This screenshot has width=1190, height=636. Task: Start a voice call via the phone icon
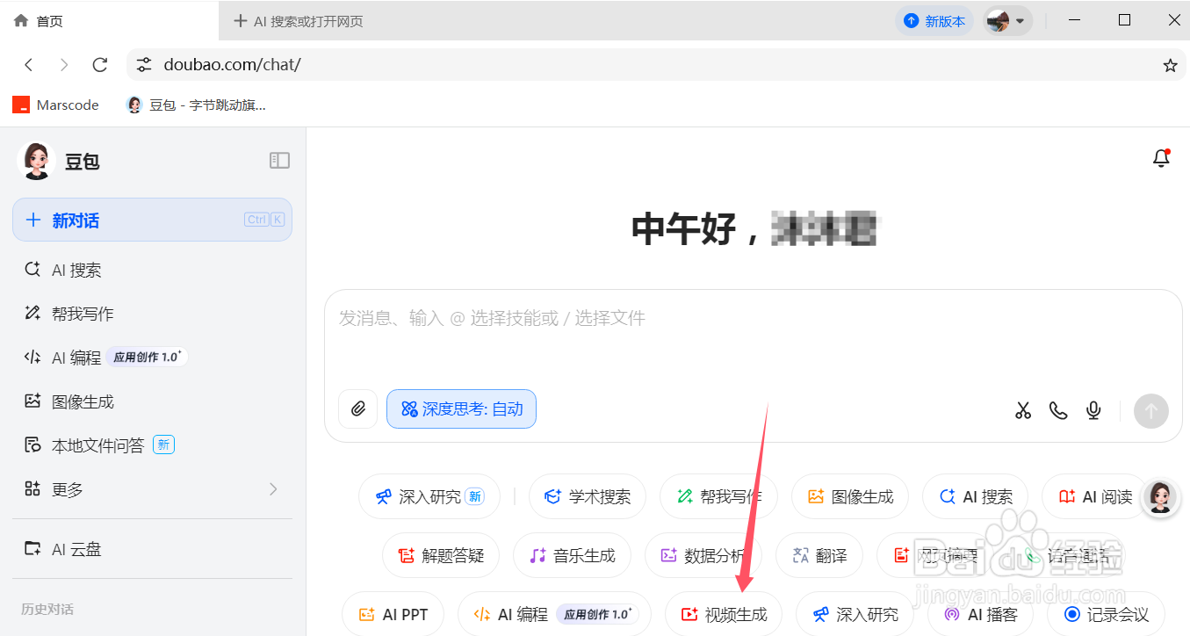tap(1058, 409)
